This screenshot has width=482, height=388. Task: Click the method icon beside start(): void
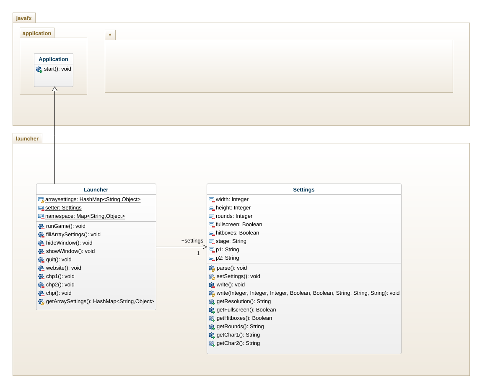(39, 69)
